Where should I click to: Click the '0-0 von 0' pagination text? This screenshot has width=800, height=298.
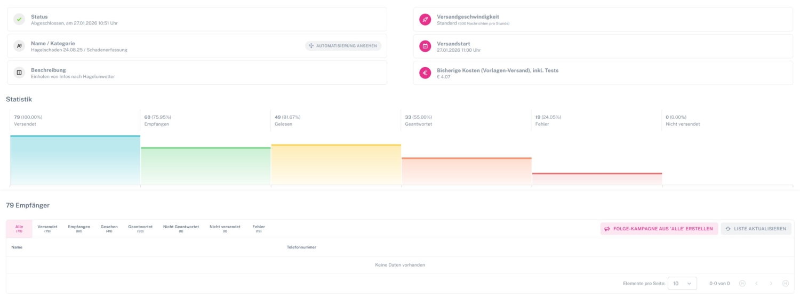(x=719, y=284)
